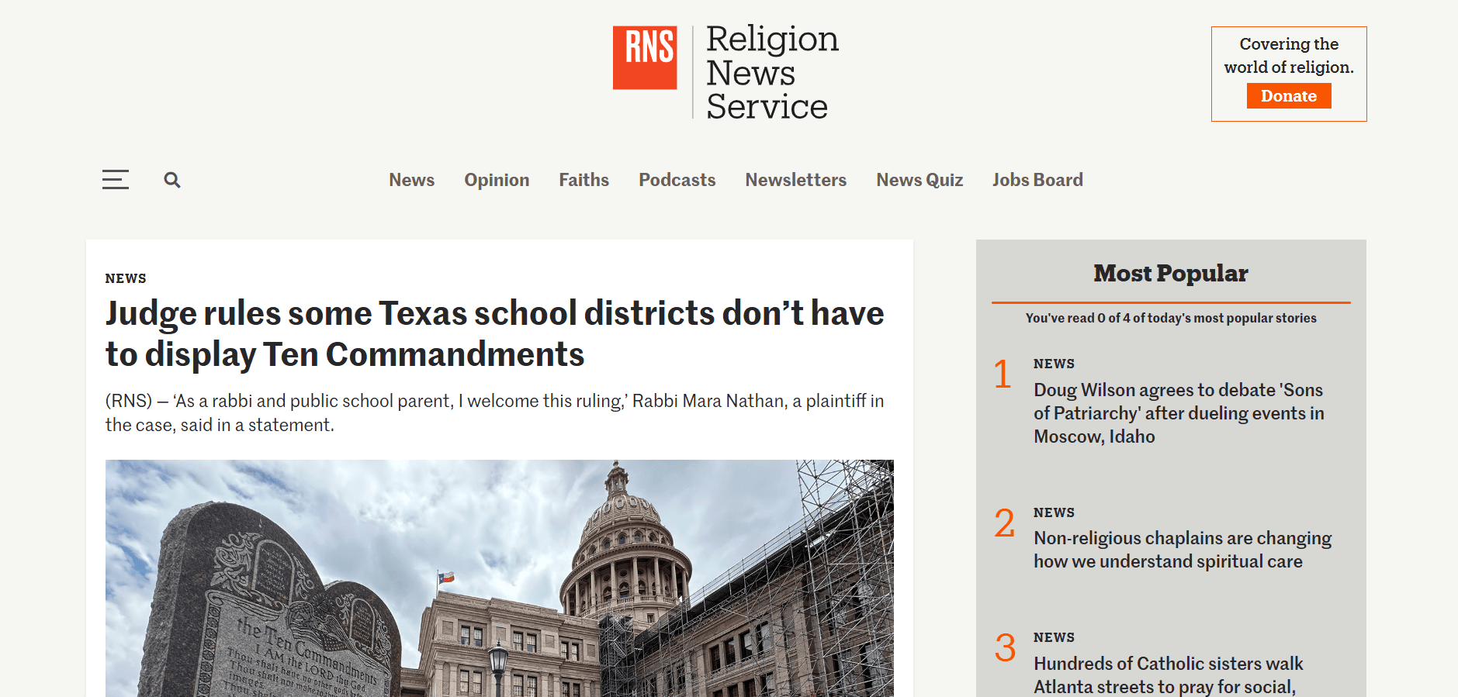The width and height of the screenshot is (1458, 697).
Task: Click NEWS tag above chaplains story
Action: click(1054, 512)
